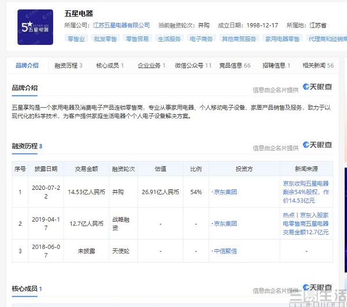Open 京东集团 investor link in row 1

point(226,192)
